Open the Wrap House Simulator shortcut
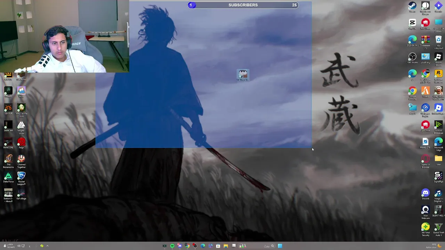The image size is (445, 250). pos(438,93)
